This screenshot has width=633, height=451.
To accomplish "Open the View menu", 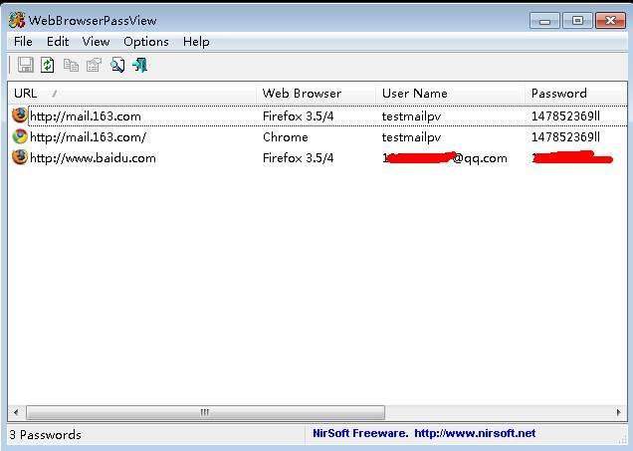I will [97, 42].
